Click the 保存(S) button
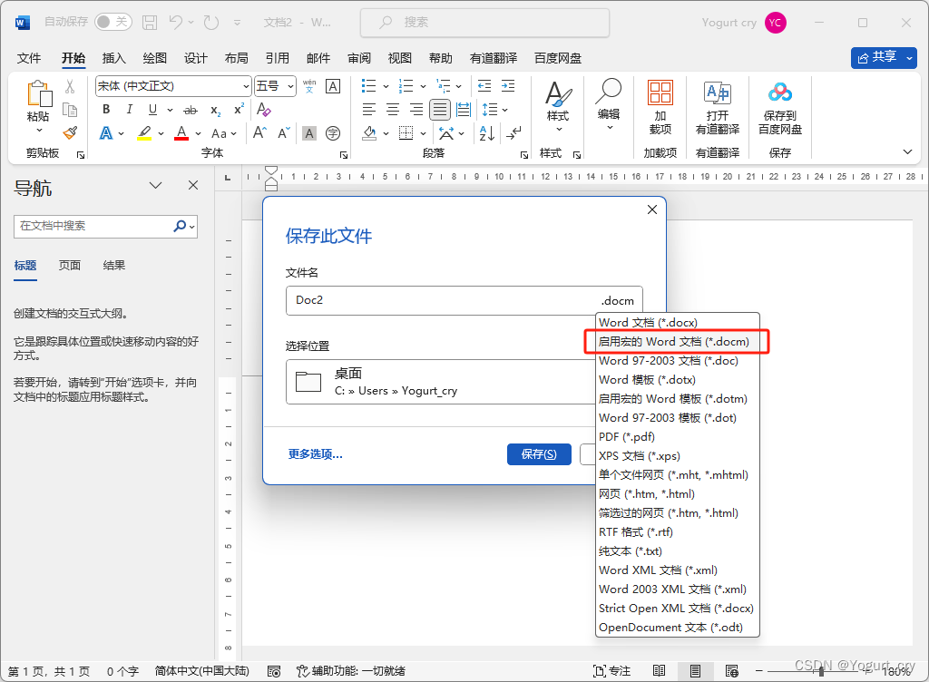The image size is (929, 682). tap(539, 454)
